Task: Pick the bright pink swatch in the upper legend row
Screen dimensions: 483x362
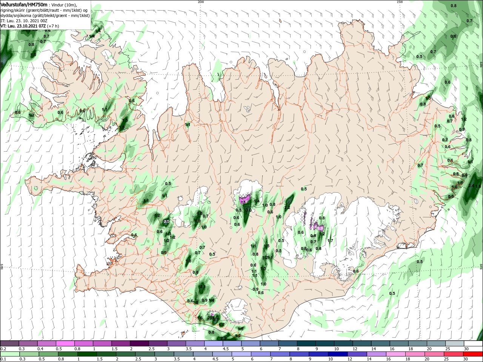Action: (65, 344)
